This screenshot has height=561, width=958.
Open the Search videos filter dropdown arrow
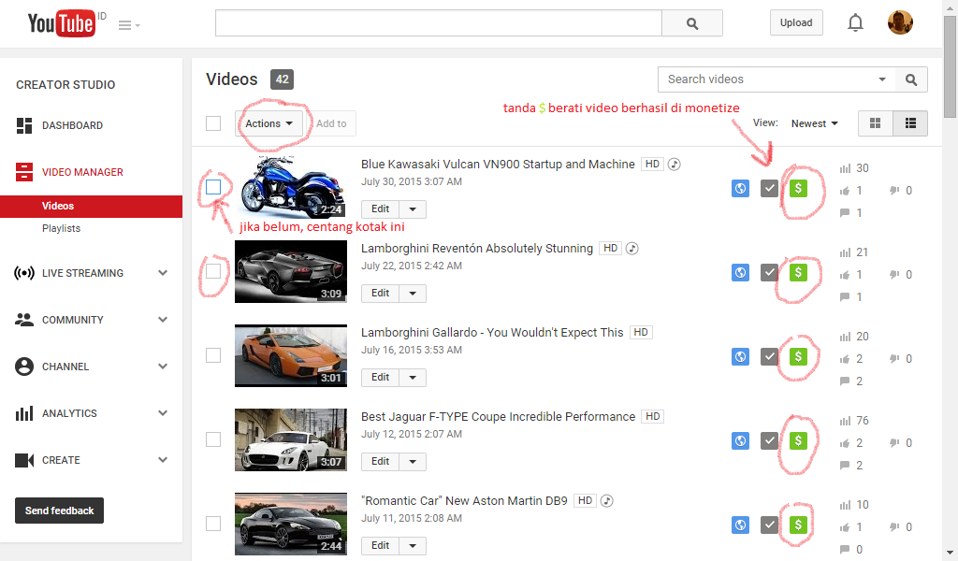pos(881,79)
